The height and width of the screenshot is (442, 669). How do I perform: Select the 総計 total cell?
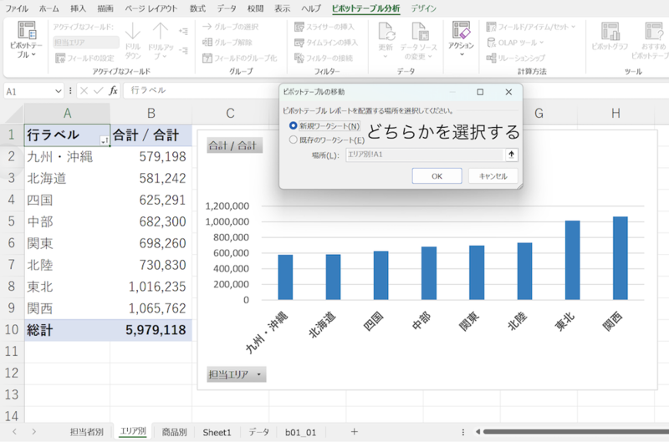(x=67, y=330)
